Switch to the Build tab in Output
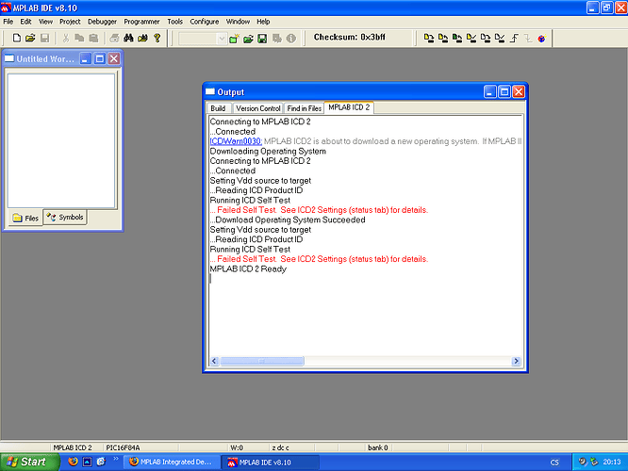Viewport: 628px width, 471px height. click(x=218, y=108)
